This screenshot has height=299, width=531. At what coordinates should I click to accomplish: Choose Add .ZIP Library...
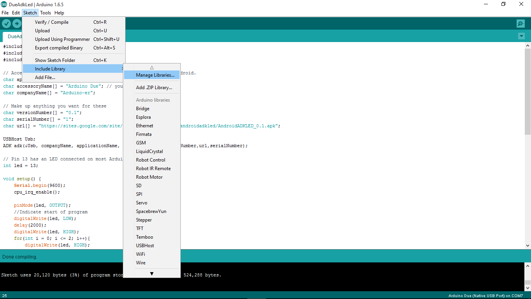(152, 88)
